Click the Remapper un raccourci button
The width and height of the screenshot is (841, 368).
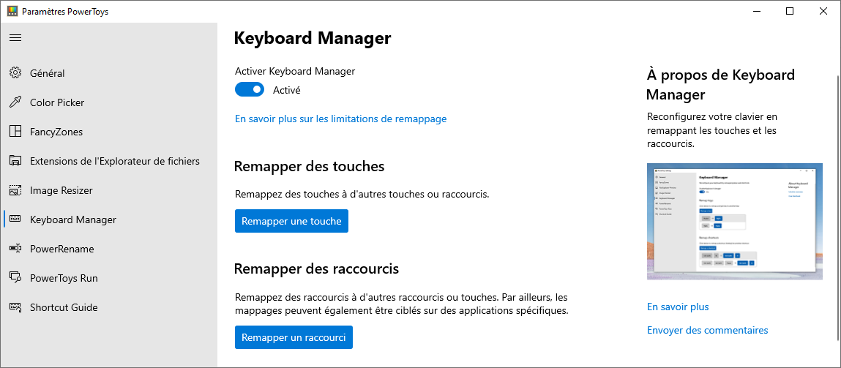click(x=294, y=337)
